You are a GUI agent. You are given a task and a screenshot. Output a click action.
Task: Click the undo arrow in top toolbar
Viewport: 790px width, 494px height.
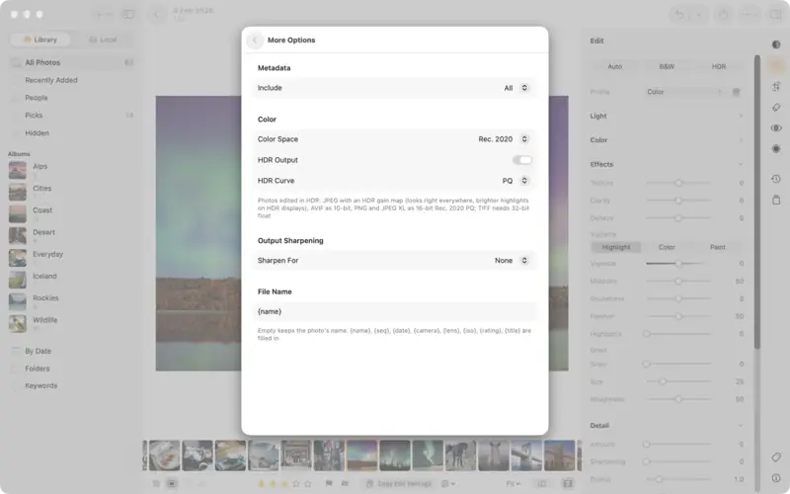tap(679, 15)
